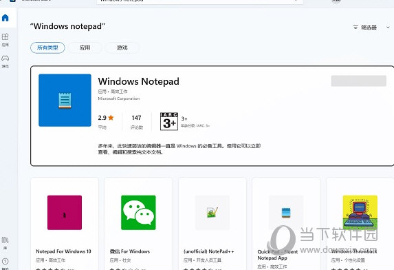Click the 微信 For Windows title
394x270 pixels.
[130, 251]
